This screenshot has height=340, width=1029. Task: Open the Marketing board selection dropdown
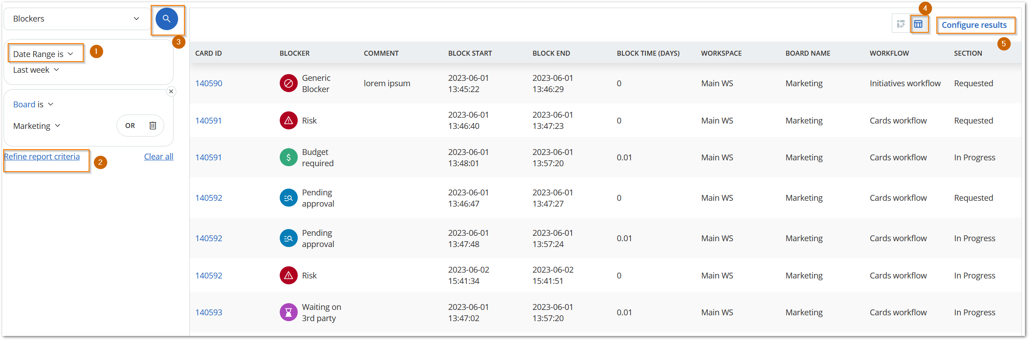coord(36,126)
